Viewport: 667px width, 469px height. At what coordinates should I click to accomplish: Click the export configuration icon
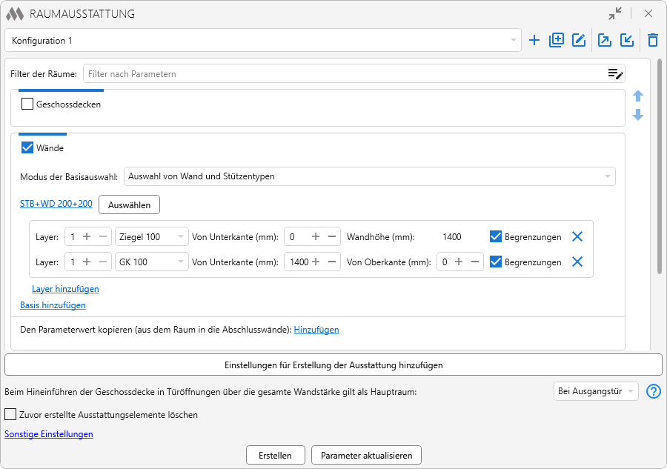605,41
